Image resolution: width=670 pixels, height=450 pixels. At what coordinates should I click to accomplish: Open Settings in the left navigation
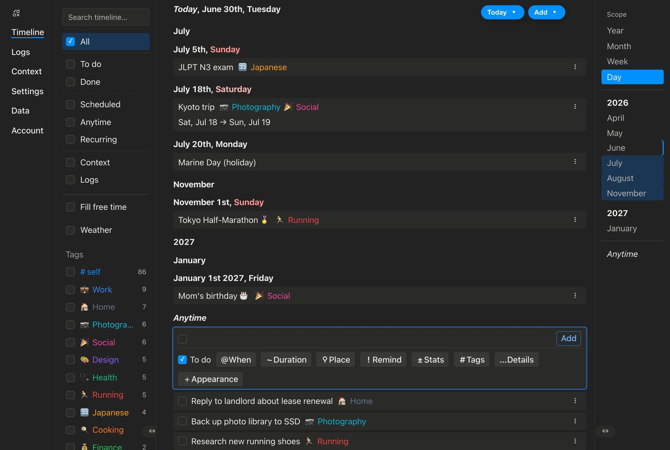coord(27,91)
